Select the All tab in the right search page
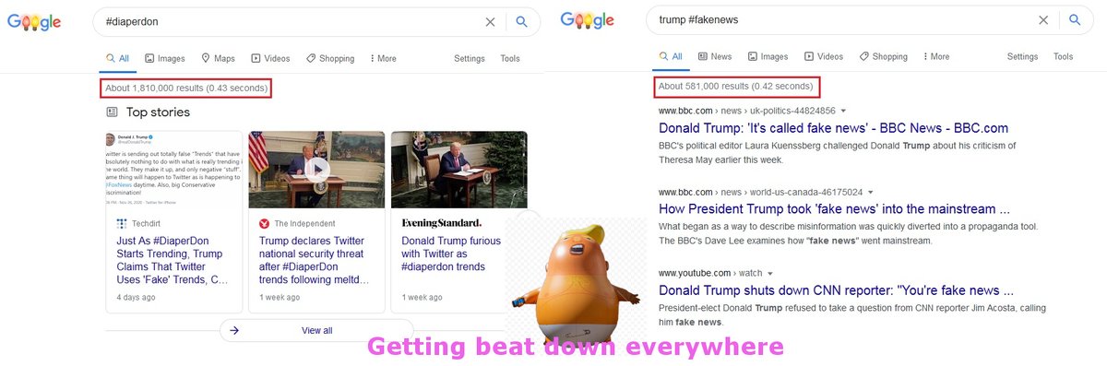 671,56
